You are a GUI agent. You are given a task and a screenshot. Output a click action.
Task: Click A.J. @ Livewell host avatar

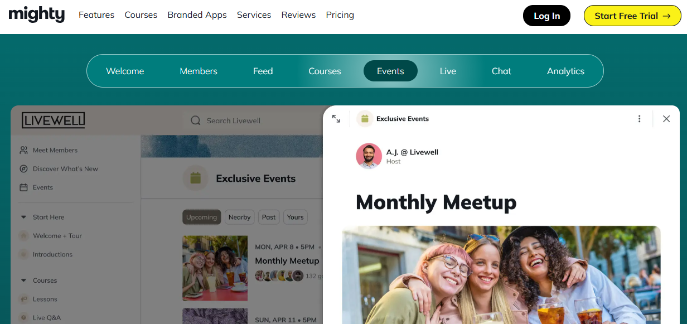(x=369, y=156)
